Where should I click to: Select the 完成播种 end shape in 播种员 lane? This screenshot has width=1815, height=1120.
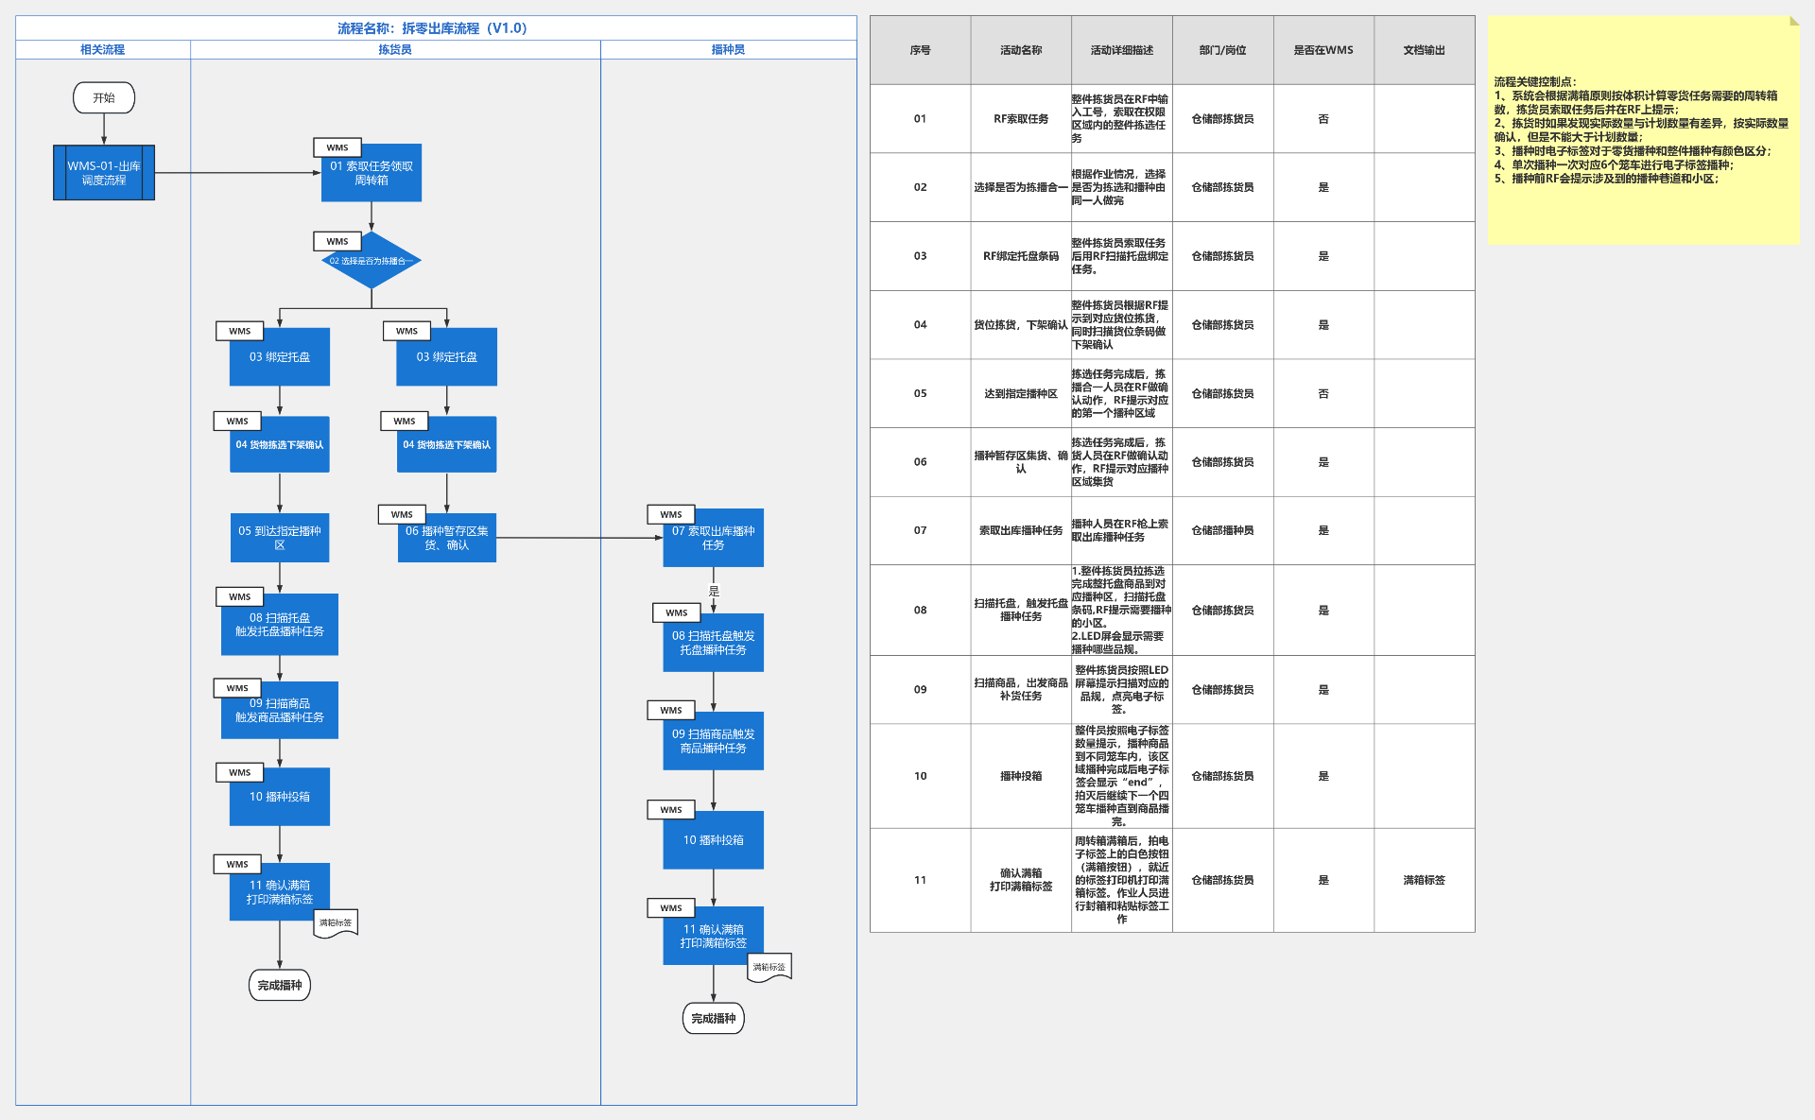click(x=713, y=1019)
